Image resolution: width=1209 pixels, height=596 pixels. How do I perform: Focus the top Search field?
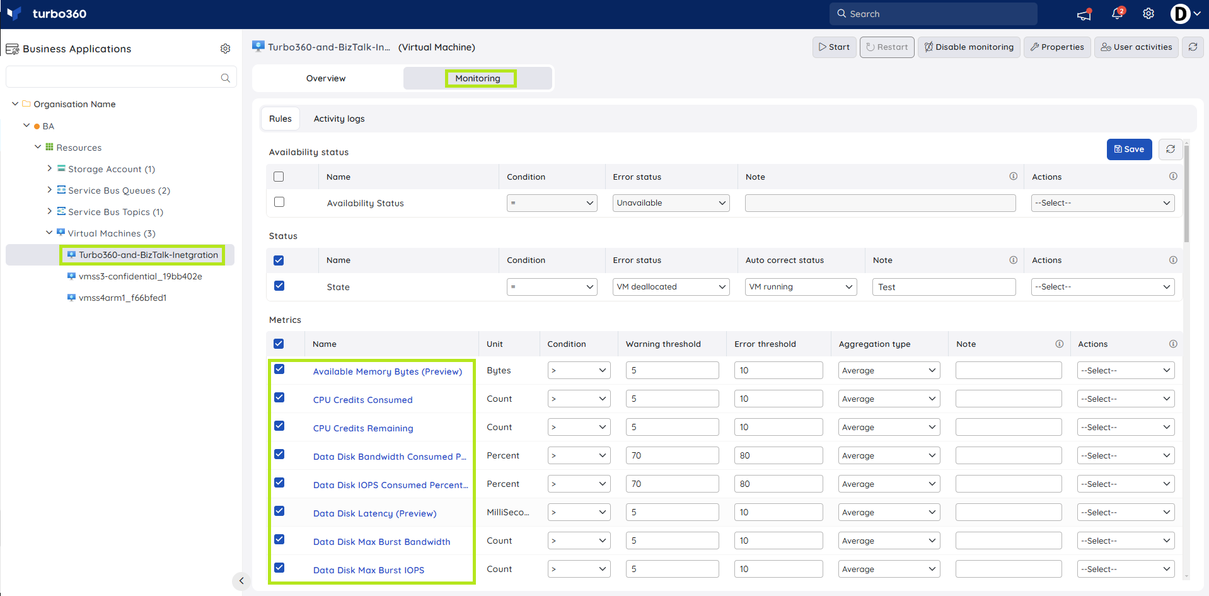click(x=933, y=14)
